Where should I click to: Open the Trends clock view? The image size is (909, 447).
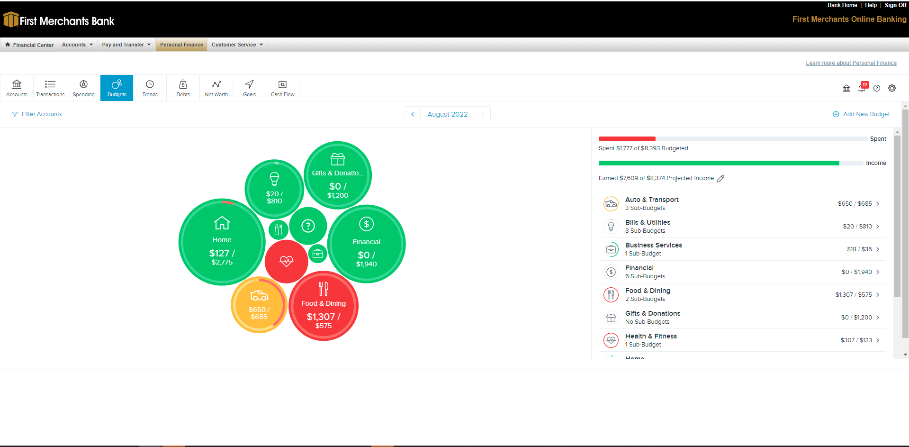click(150, 88)
